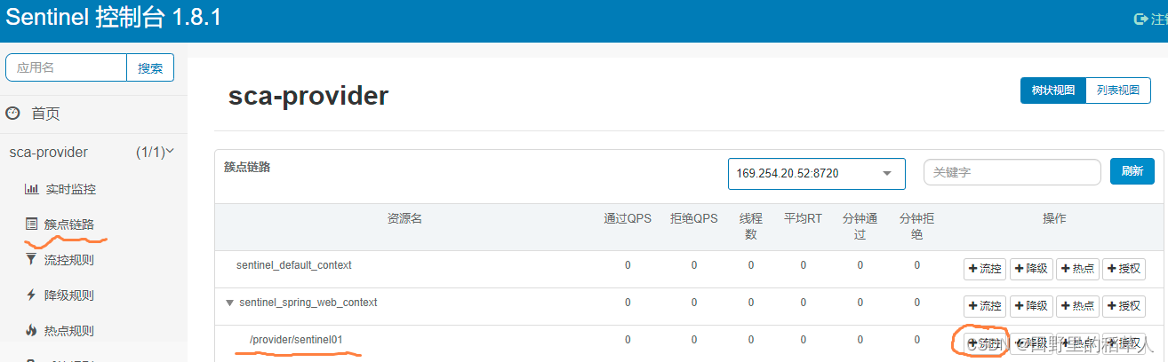Click the 资源名 column header

[404, 218]
